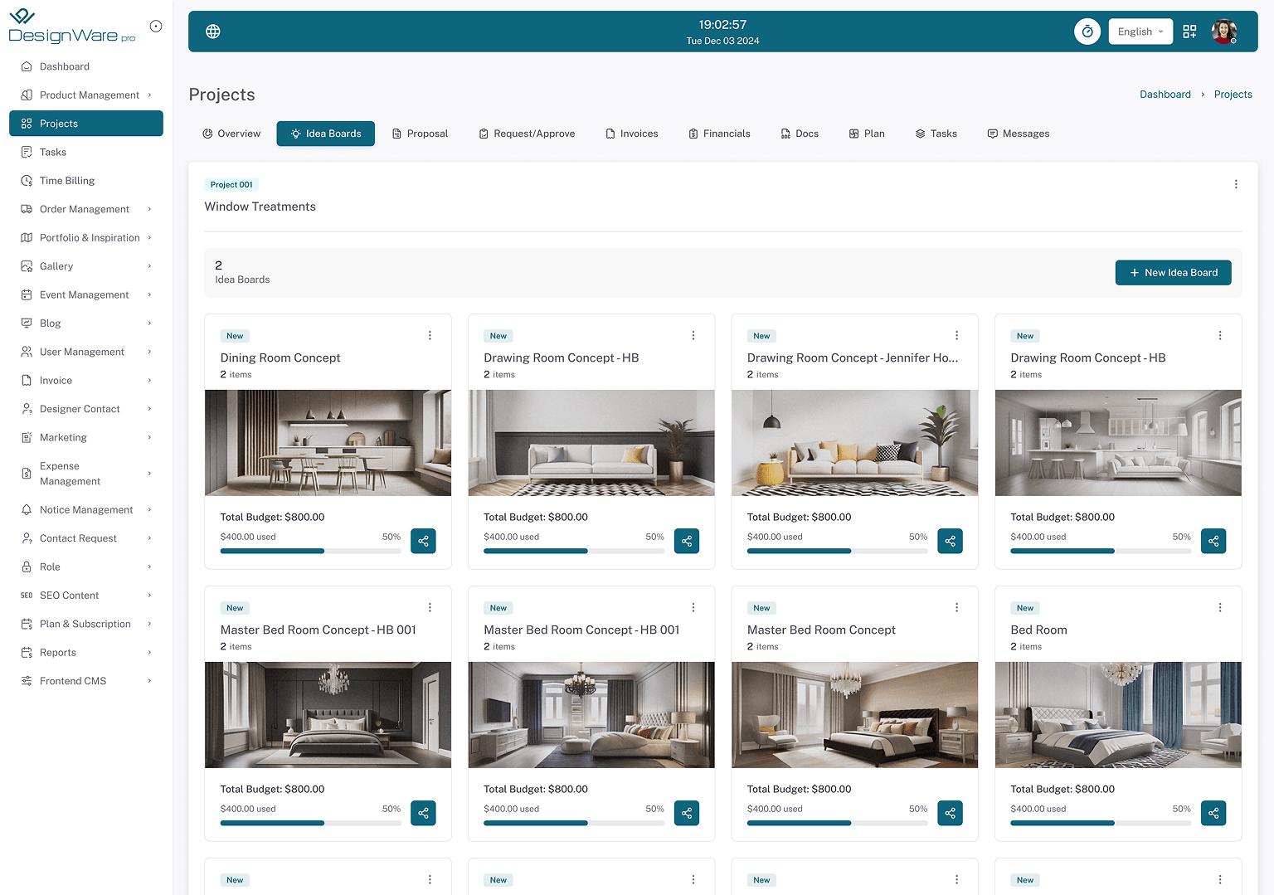Viewport: 1274px width, 895px height.
Task: Open the timer stopwatch icon in the header
Action: 1087,32
